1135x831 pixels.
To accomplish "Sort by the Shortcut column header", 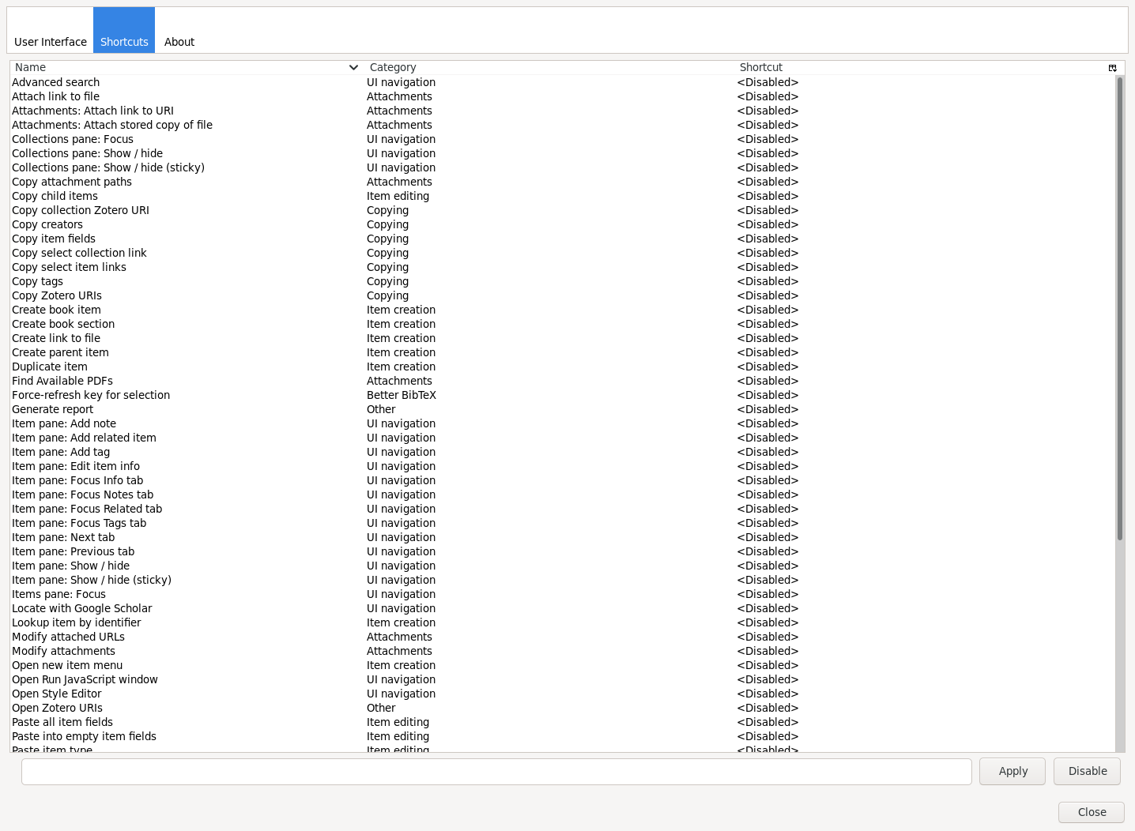I will [921, 68].
